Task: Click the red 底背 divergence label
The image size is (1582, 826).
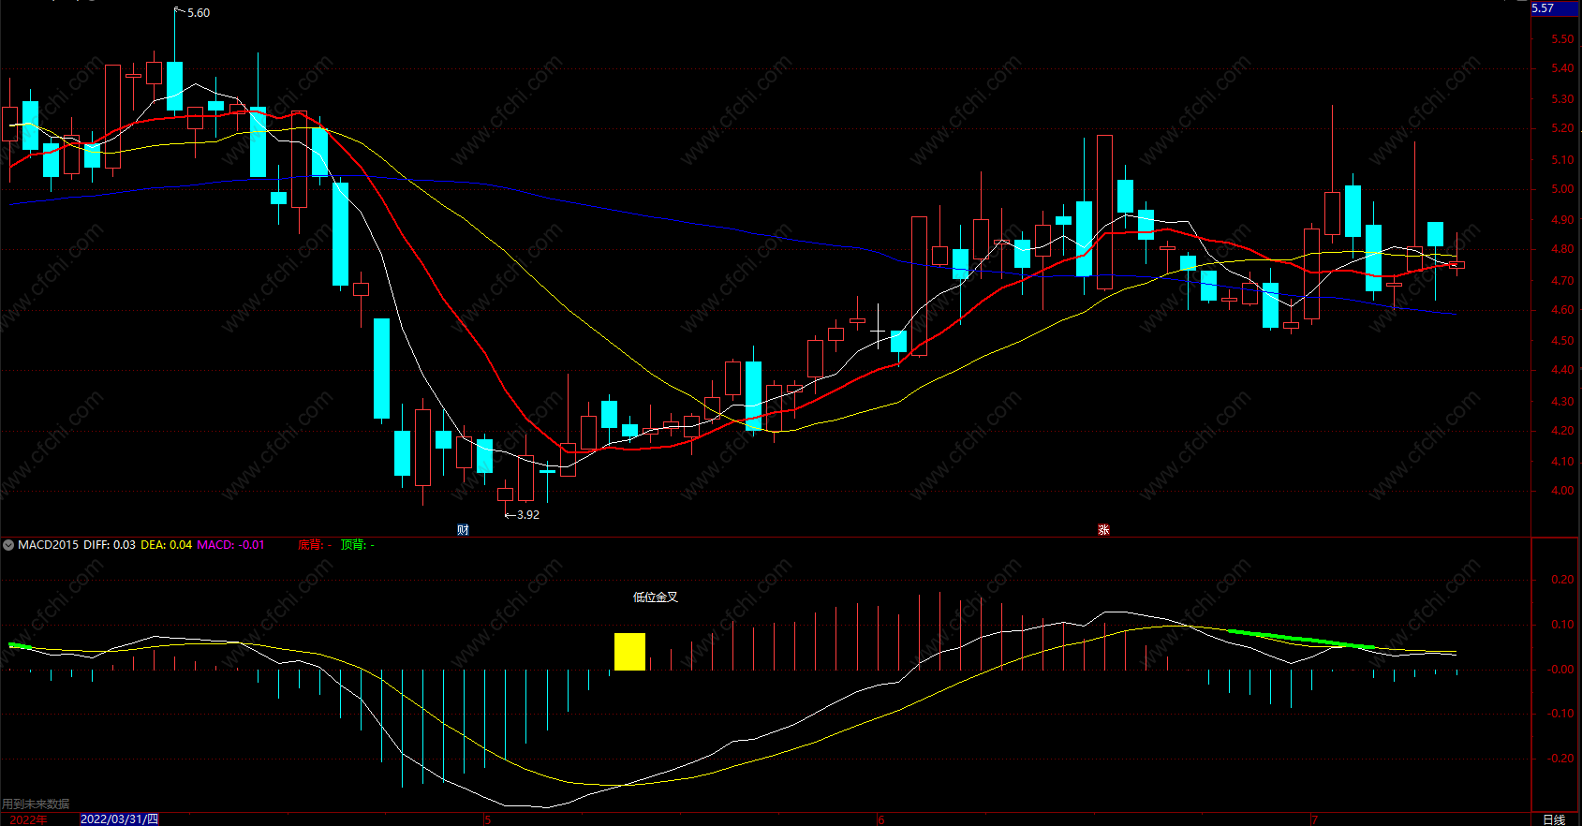Action: (315, 545)
